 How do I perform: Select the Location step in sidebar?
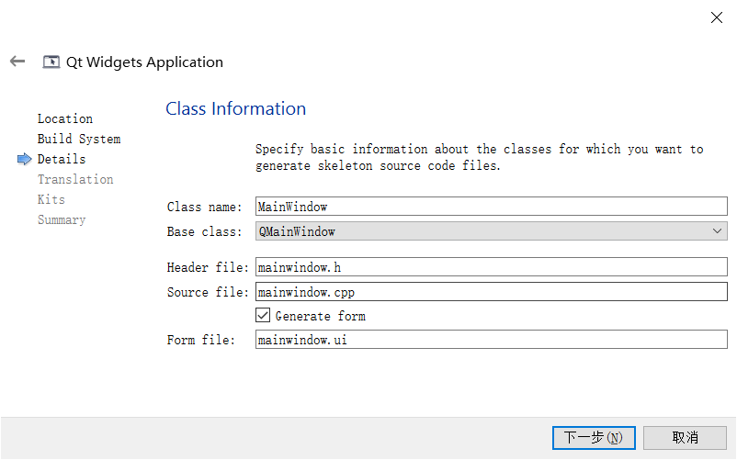[x=65, y=118]
